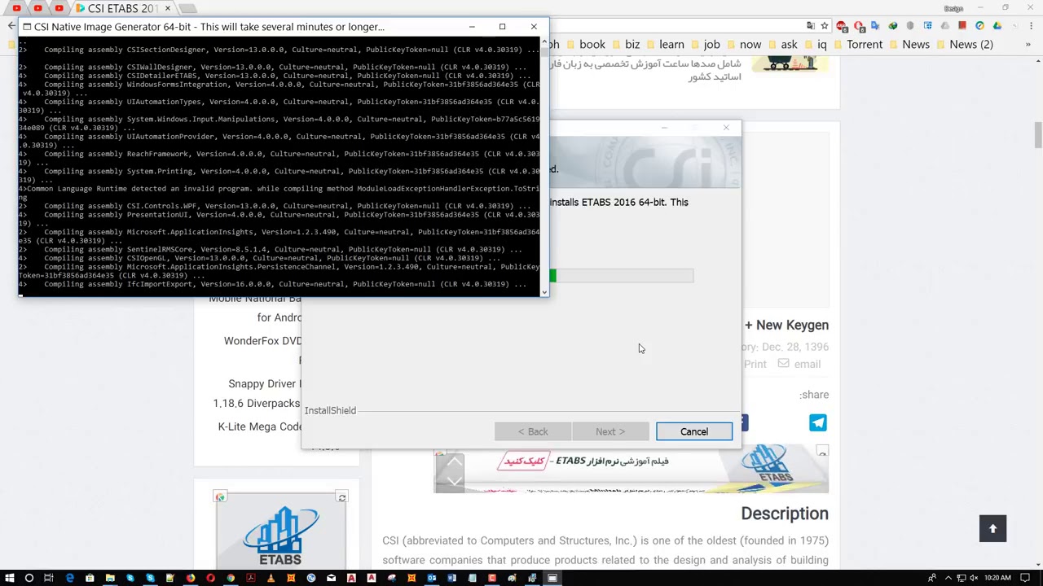Screen dimensions: 1043x586
Task: Open the now bookmarks folder
Action: click(742, 44)
